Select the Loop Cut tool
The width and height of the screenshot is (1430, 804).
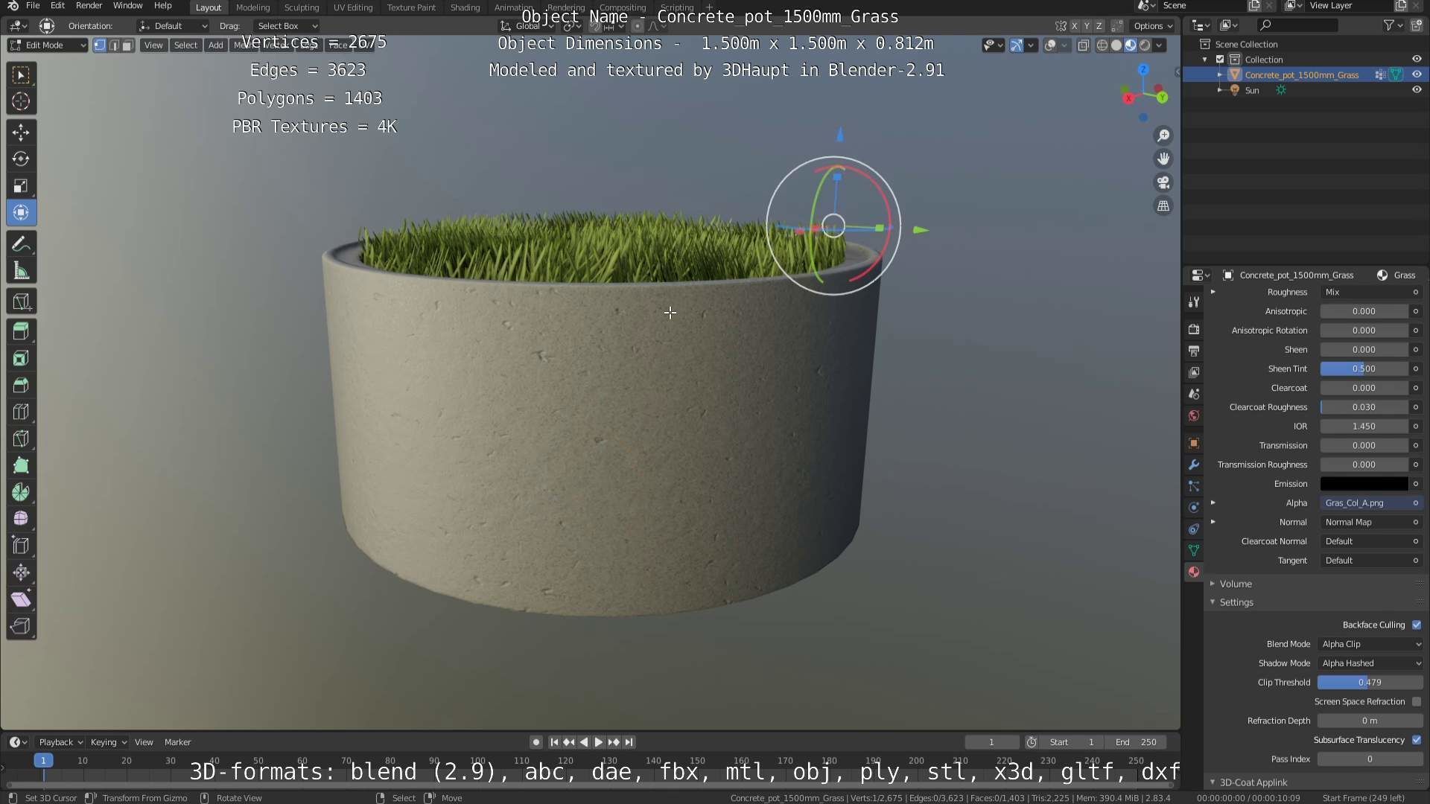click(x=21, y=412)
